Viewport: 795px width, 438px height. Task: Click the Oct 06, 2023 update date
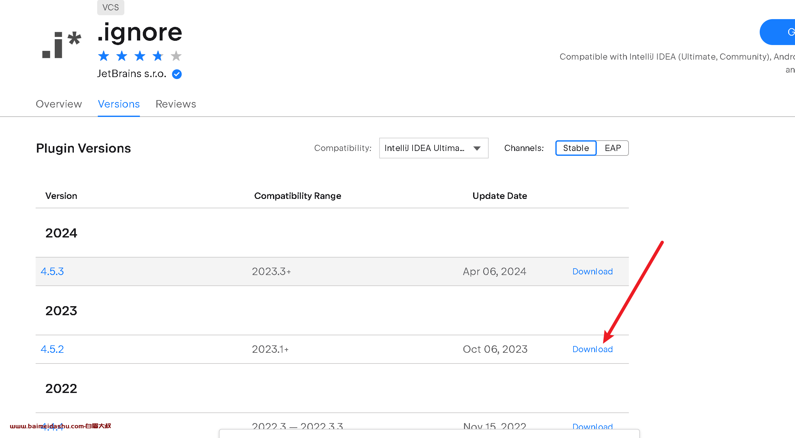(495, 349)
